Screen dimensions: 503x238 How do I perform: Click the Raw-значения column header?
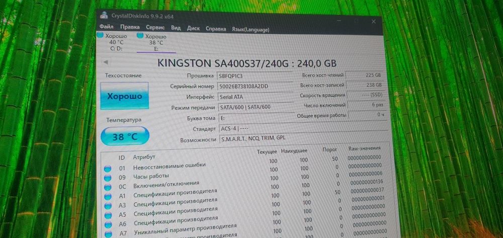click(364, 148)
